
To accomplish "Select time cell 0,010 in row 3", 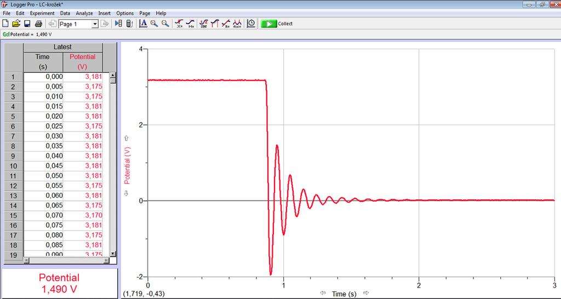I will 43,96.
